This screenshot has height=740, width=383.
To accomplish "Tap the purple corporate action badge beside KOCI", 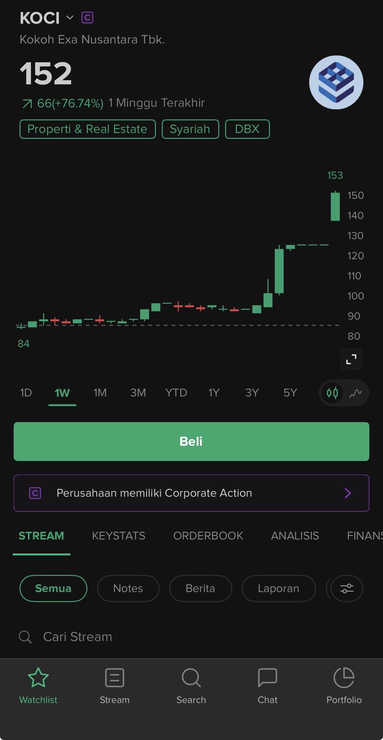I will 87,18.
